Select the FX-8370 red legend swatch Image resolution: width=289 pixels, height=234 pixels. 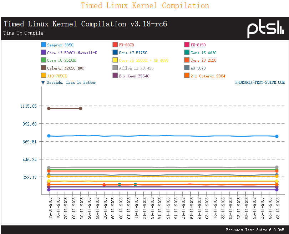click(x=115, y=45)
